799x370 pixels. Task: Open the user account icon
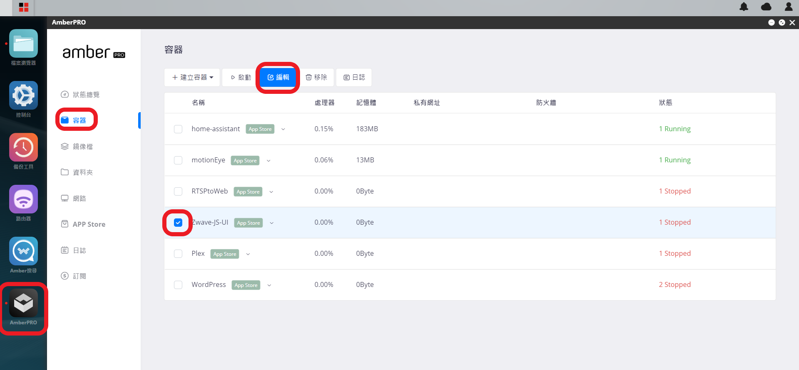pos(789,7)
